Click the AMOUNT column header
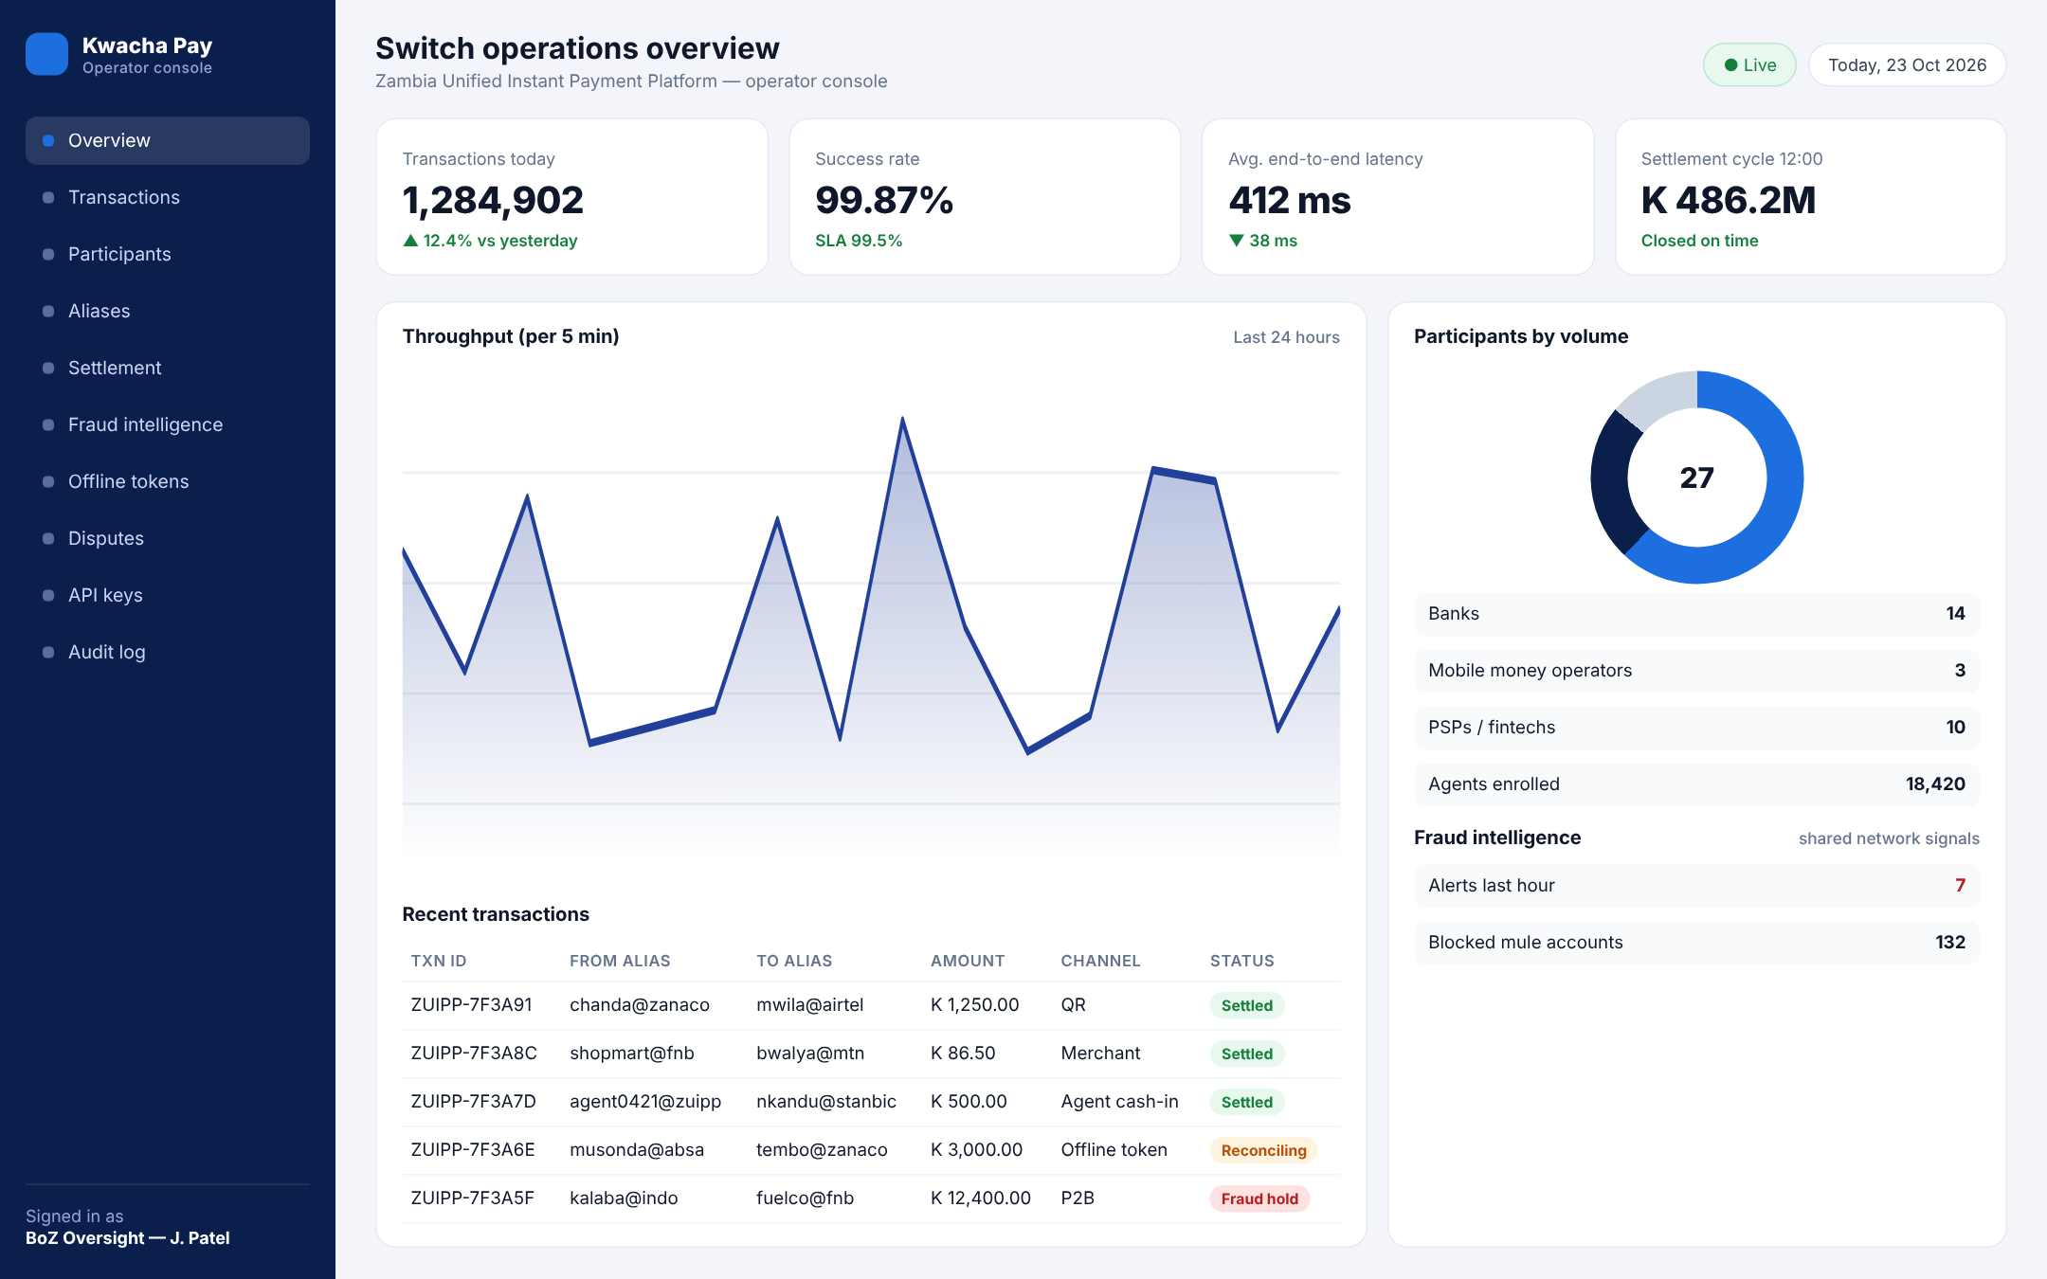The width and height of the screenshot is (2047, 1279). tap(968, 961)
